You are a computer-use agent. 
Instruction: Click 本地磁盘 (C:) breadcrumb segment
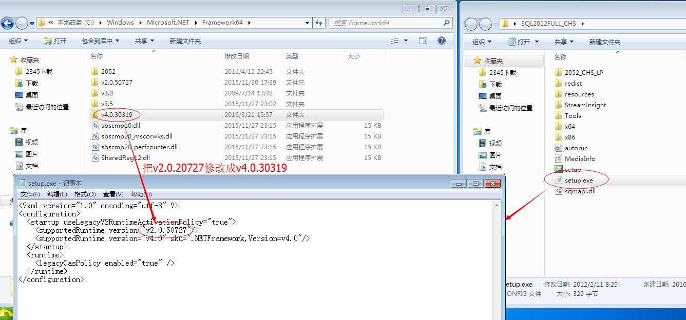pyautogui.click(x=77, y=23)
